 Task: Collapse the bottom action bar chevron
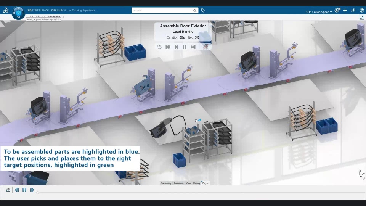(x=2, y=187)
